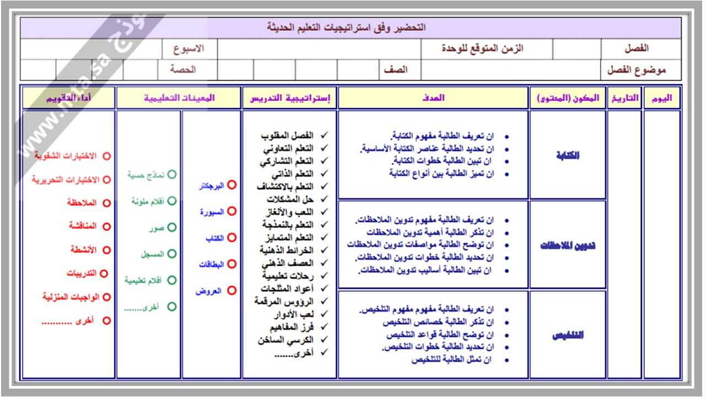
Task: Tick the checkmark beside الكرسي الساخن
Action: (x=324, y=340)
